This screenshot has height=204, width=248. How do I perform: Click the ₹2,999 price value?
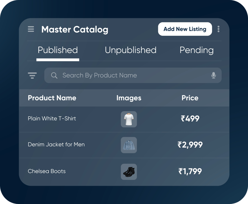coord(190,145)
